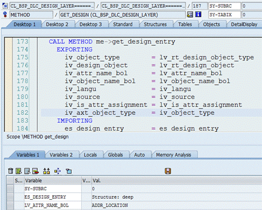
Task: Switch to the Standard tab
Action: [x=123, y=24]
